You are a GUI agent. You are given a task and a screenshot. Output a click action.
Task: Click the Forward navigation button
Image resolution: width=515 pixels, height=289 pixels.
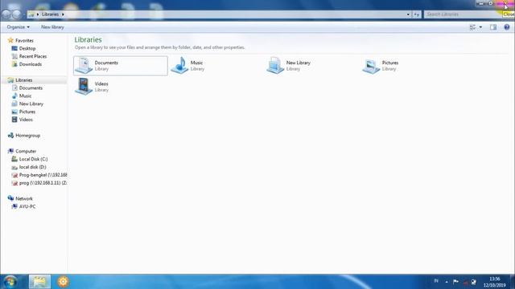tap(16, 14)
